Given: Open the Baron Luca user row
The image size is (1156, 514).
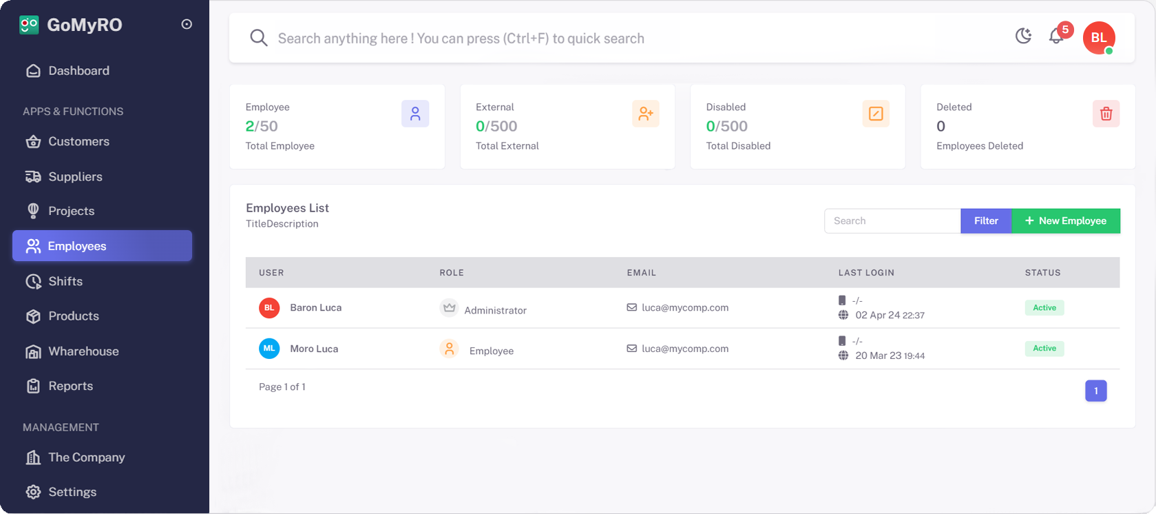Looking at the screenshot, I should pos(315,308).
